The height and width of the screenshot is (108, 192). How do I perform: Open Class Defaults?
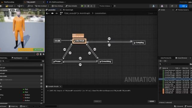coord(71,6)
